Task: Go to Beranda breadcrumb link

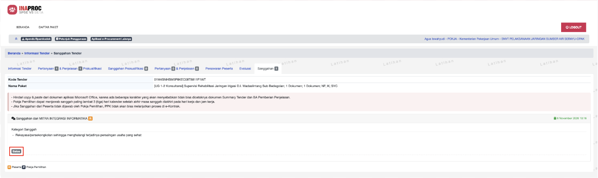Action: [14, 53]
